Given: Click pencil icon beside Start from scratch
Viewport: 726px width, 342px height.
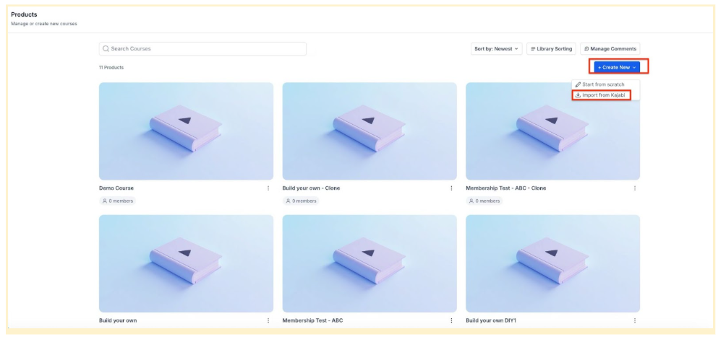Looking at the screenshot, I should (x=578, y=84).
